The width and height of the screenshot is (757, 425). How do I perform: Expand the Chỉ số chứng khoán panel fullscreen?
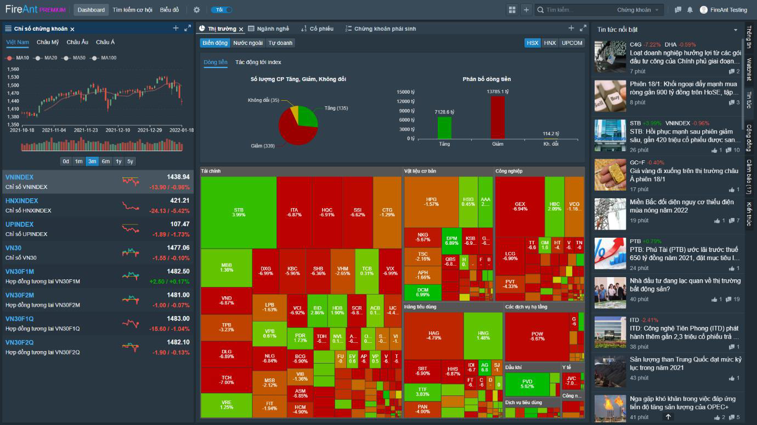tap(188, 28)
